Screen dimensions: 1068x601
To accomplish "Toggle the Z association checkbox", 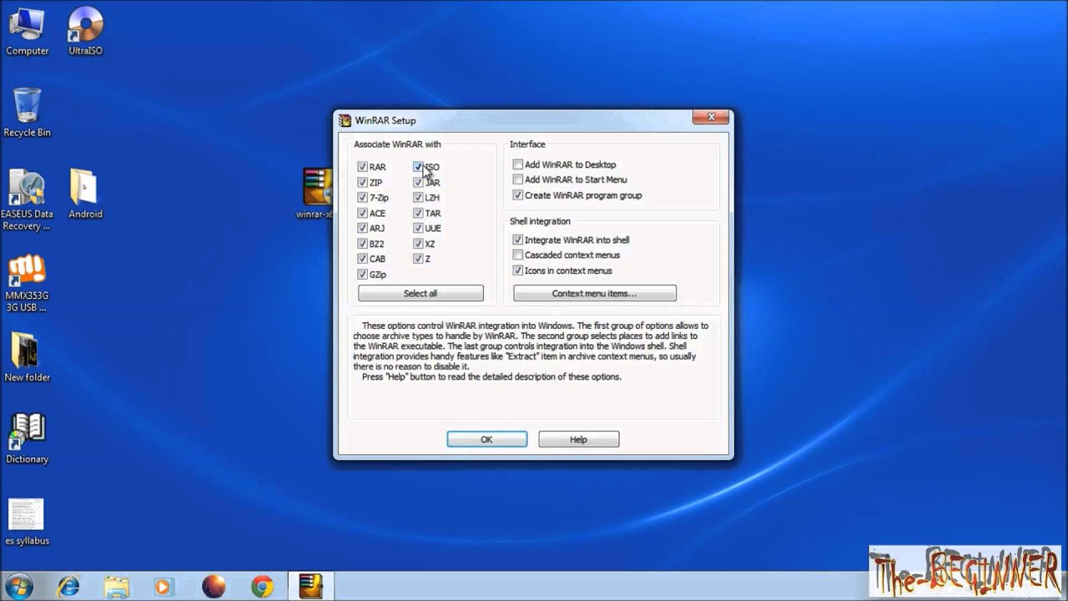I will tap(418, 259).
